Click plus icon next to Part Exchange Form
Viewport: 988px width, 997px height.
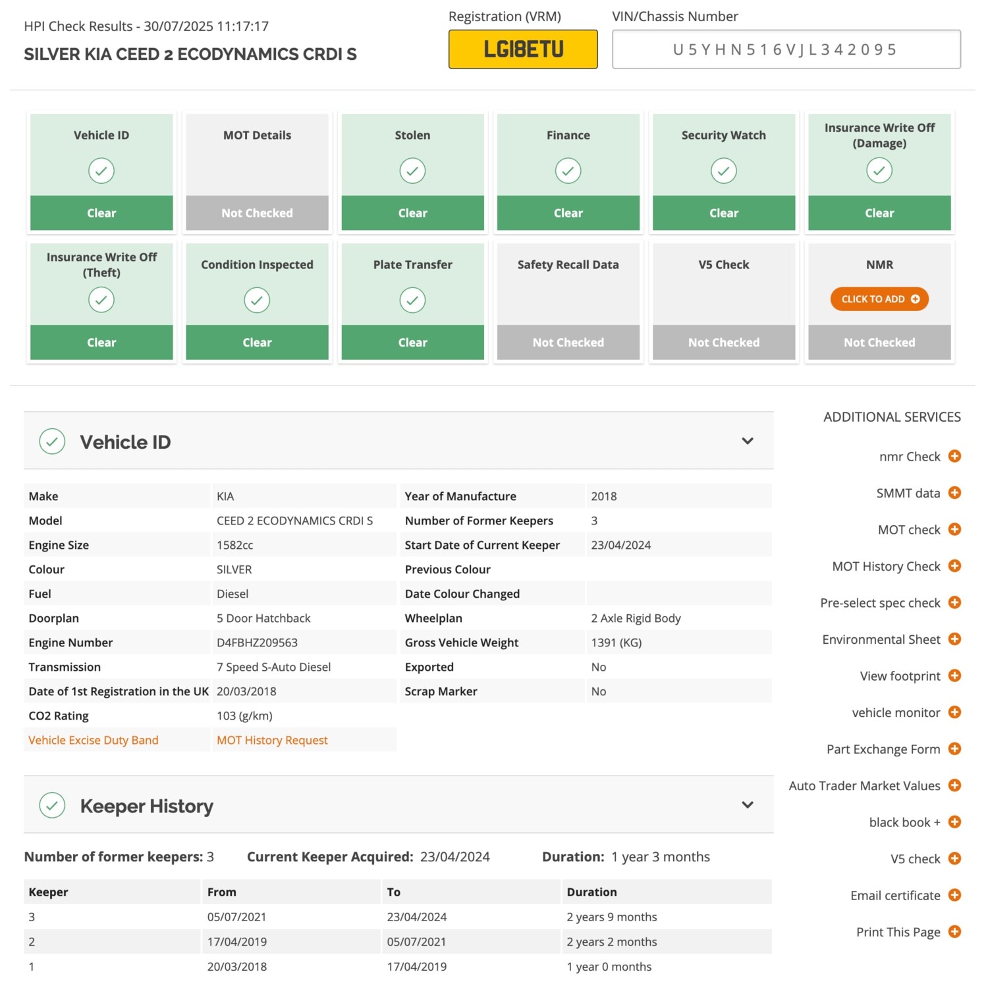point(954,749)
